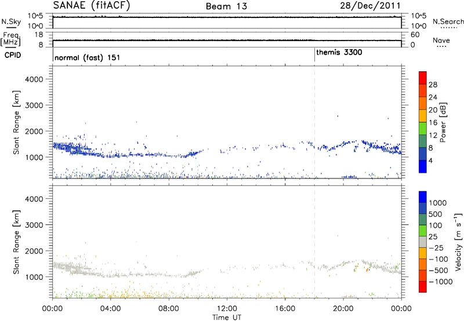This screenshot has width=464, height=321.
Task: Click the Time UT axis title
Action: pyautogui.click(x=227, y=318)
